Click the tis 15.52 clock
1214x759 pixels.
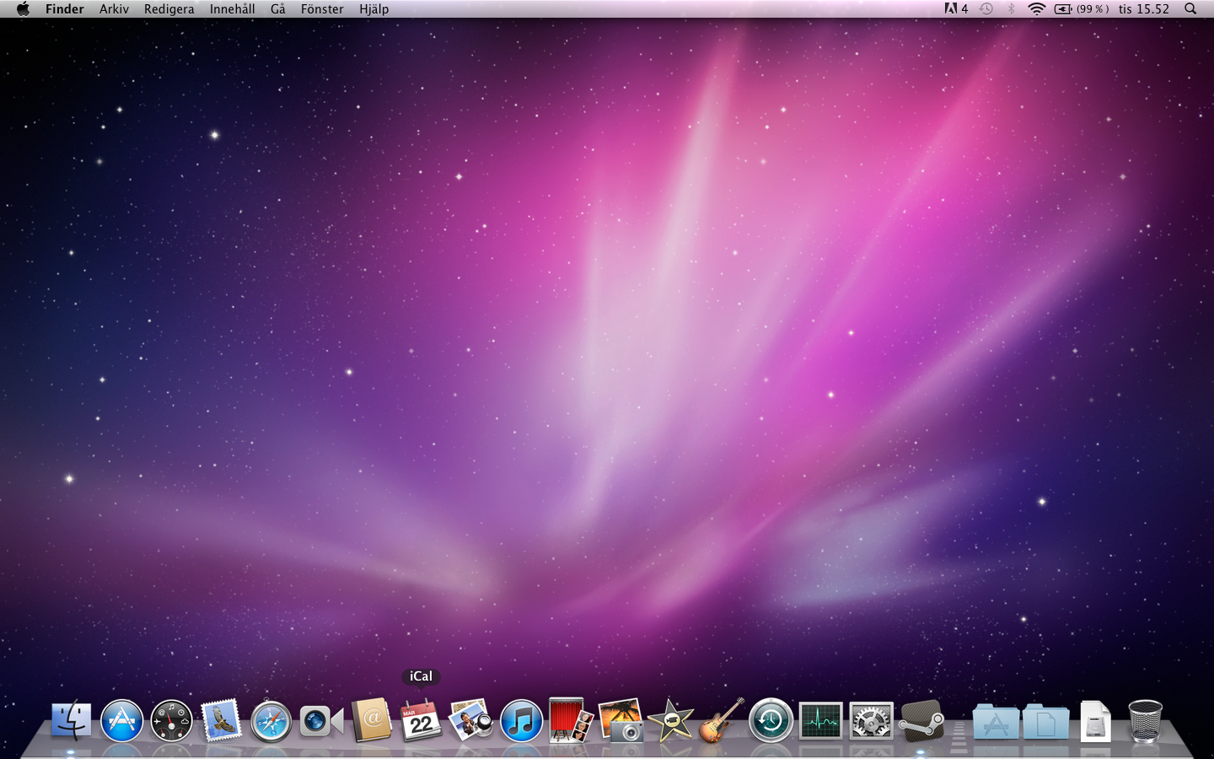[x=1144, y=9]
